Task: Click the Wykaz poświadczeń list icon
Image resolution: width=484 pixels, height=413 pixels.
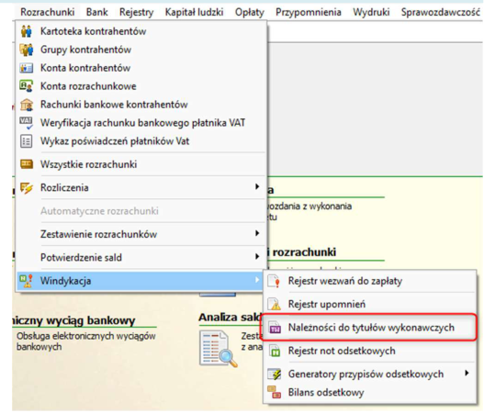Action: pyautogui.click(x=27, y=141)
